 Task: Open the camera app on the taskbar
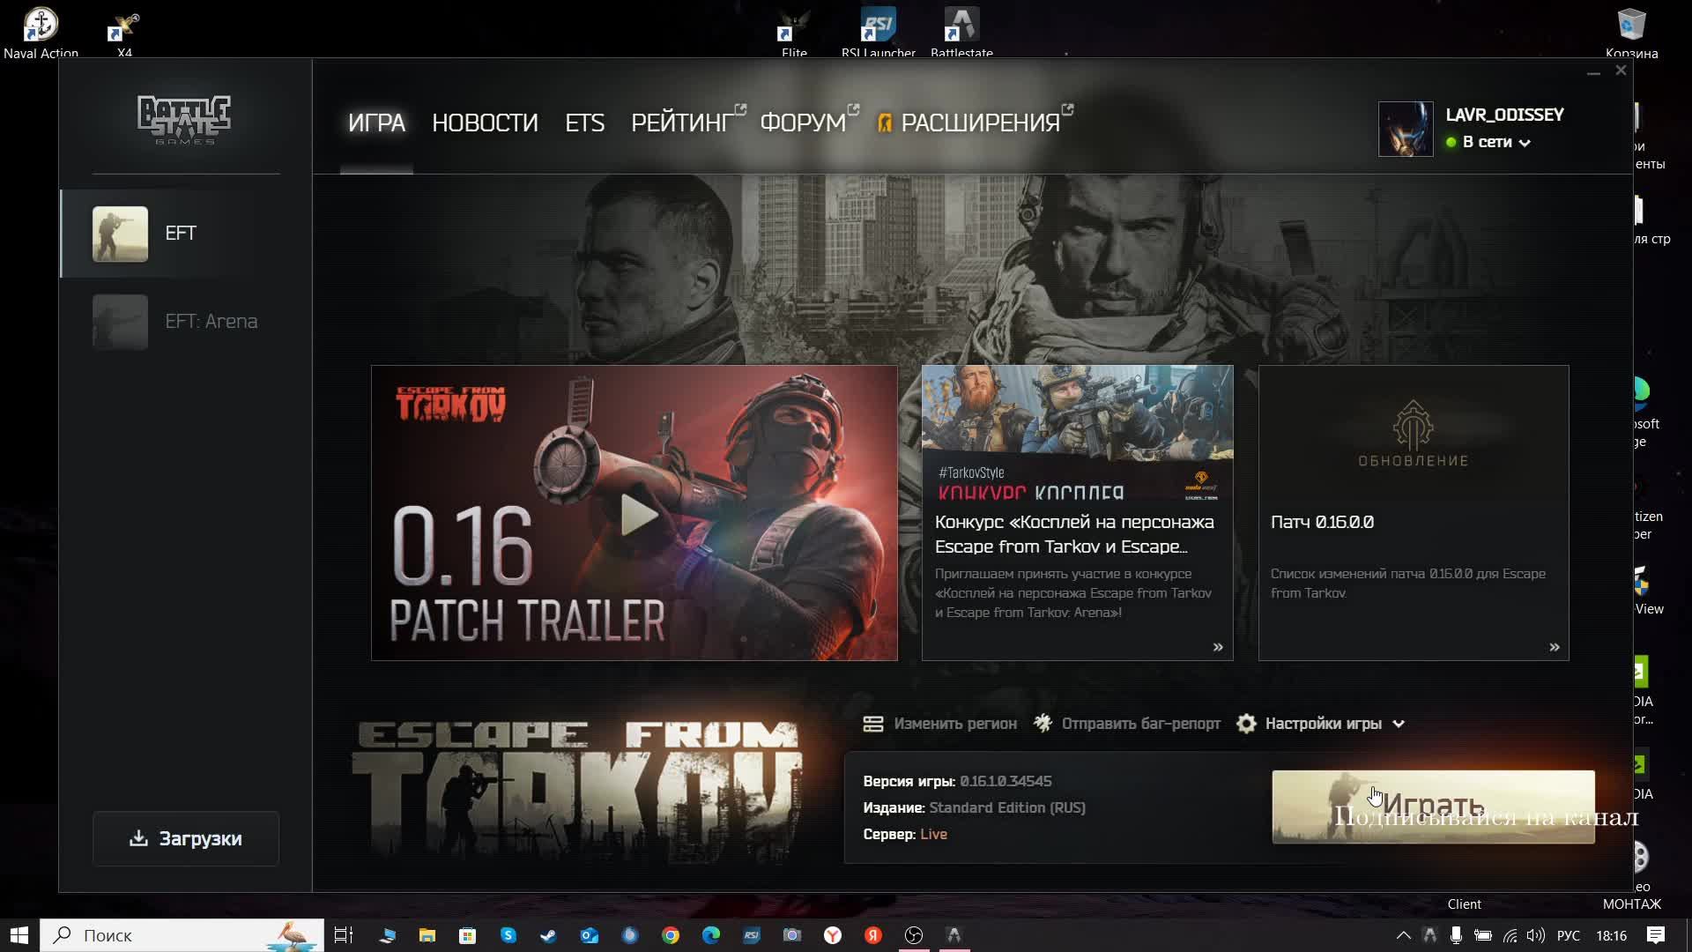coord(792,935)
